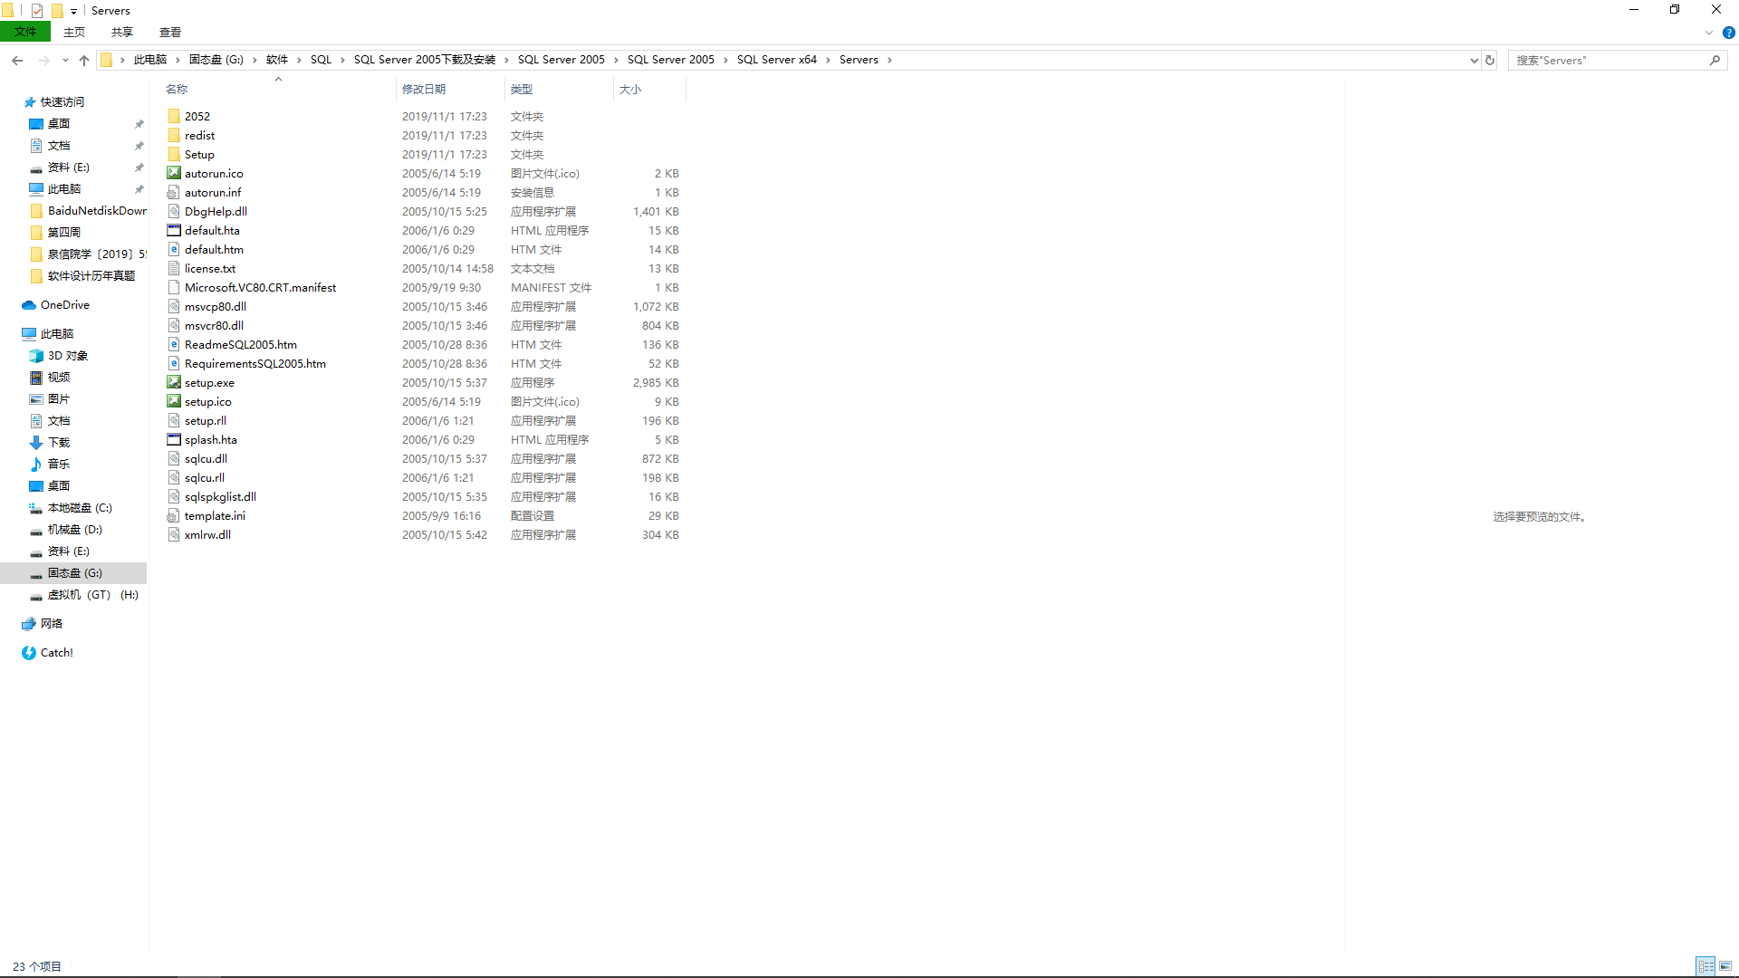The height and width of the screenshot is (978, 1739).
Task: Switch to the 共享 ribbon tab
Action: point(122,32)
